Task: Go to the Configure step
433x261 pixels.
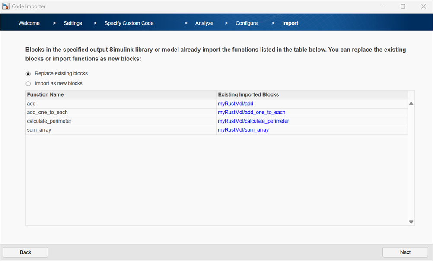Action: pos(246,23)
